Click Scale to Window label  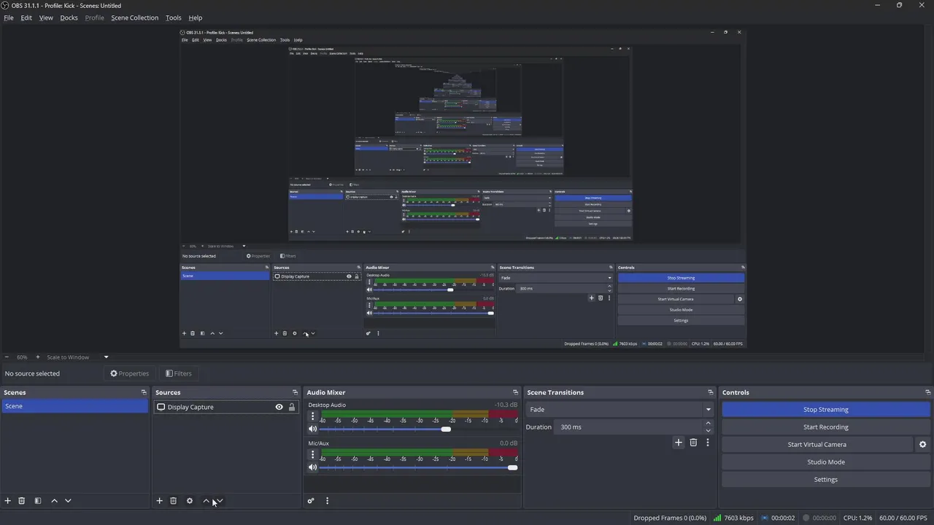coord(68,357)
